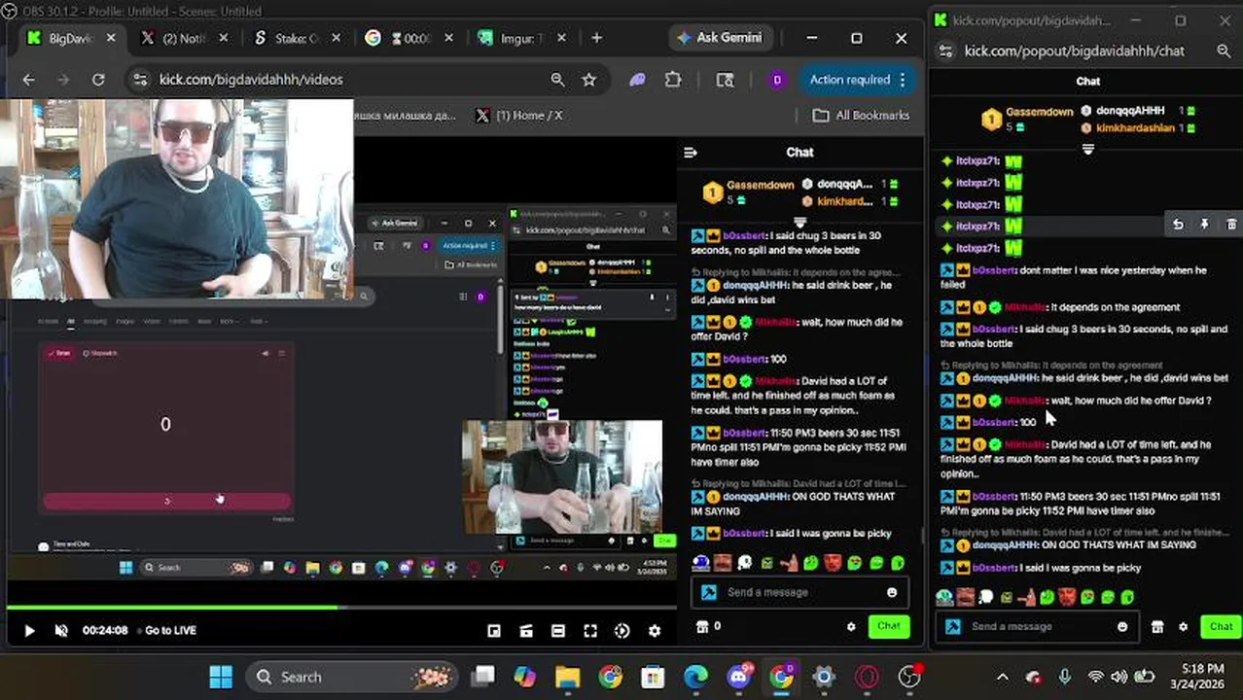Open OBS Studio from the taskbar

[909, 677]
